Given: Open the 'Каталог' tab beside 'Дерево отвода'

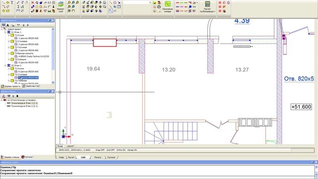Looking at the screenshot, I should pyautogui.click(x=27, y=157).
